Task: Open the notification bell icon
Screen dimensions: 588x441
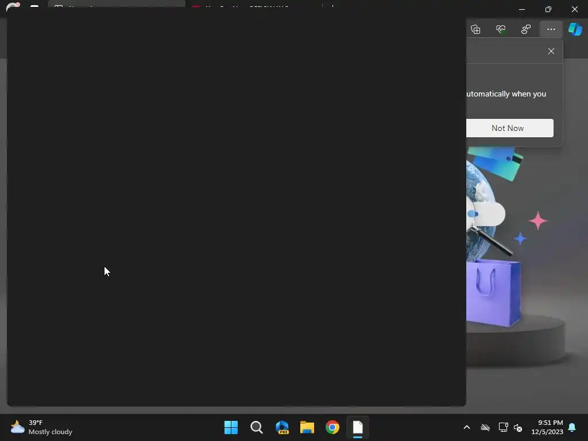Action: click(x=572, y=427)
